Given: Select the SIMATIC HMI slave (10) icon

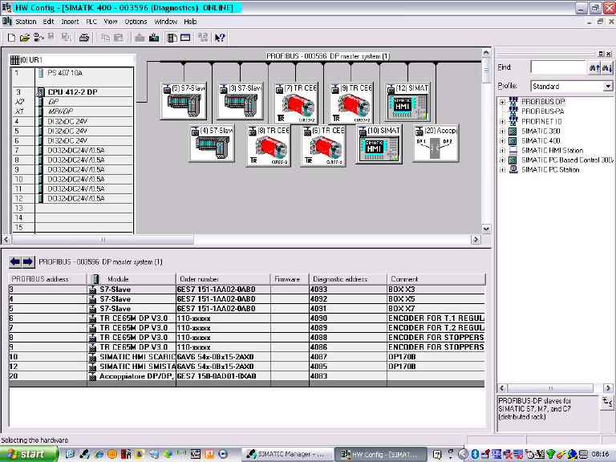Looking at the screenshot, I should pos(379,144).
